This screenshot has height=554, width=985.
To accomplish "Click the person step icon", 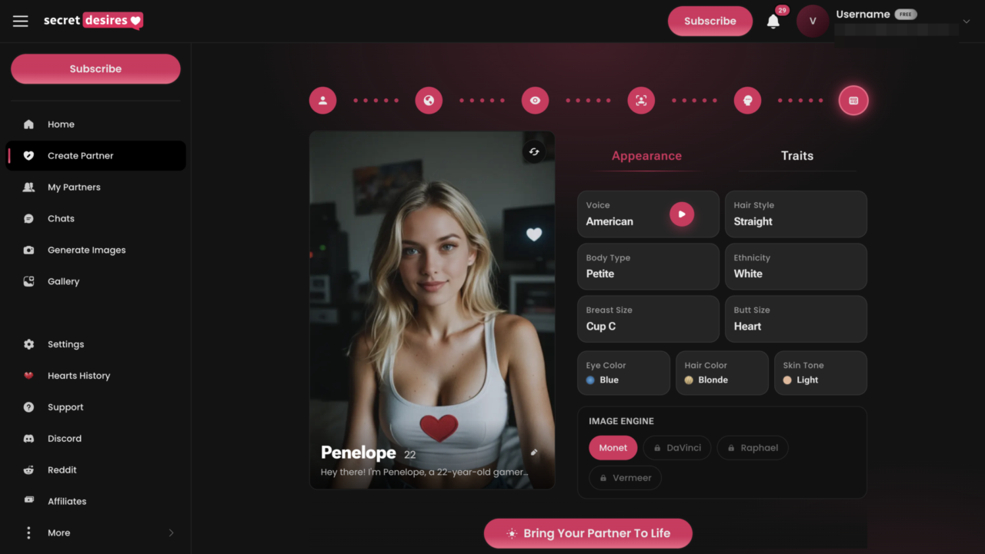I will pyautogui.click(x=323, y=100).
